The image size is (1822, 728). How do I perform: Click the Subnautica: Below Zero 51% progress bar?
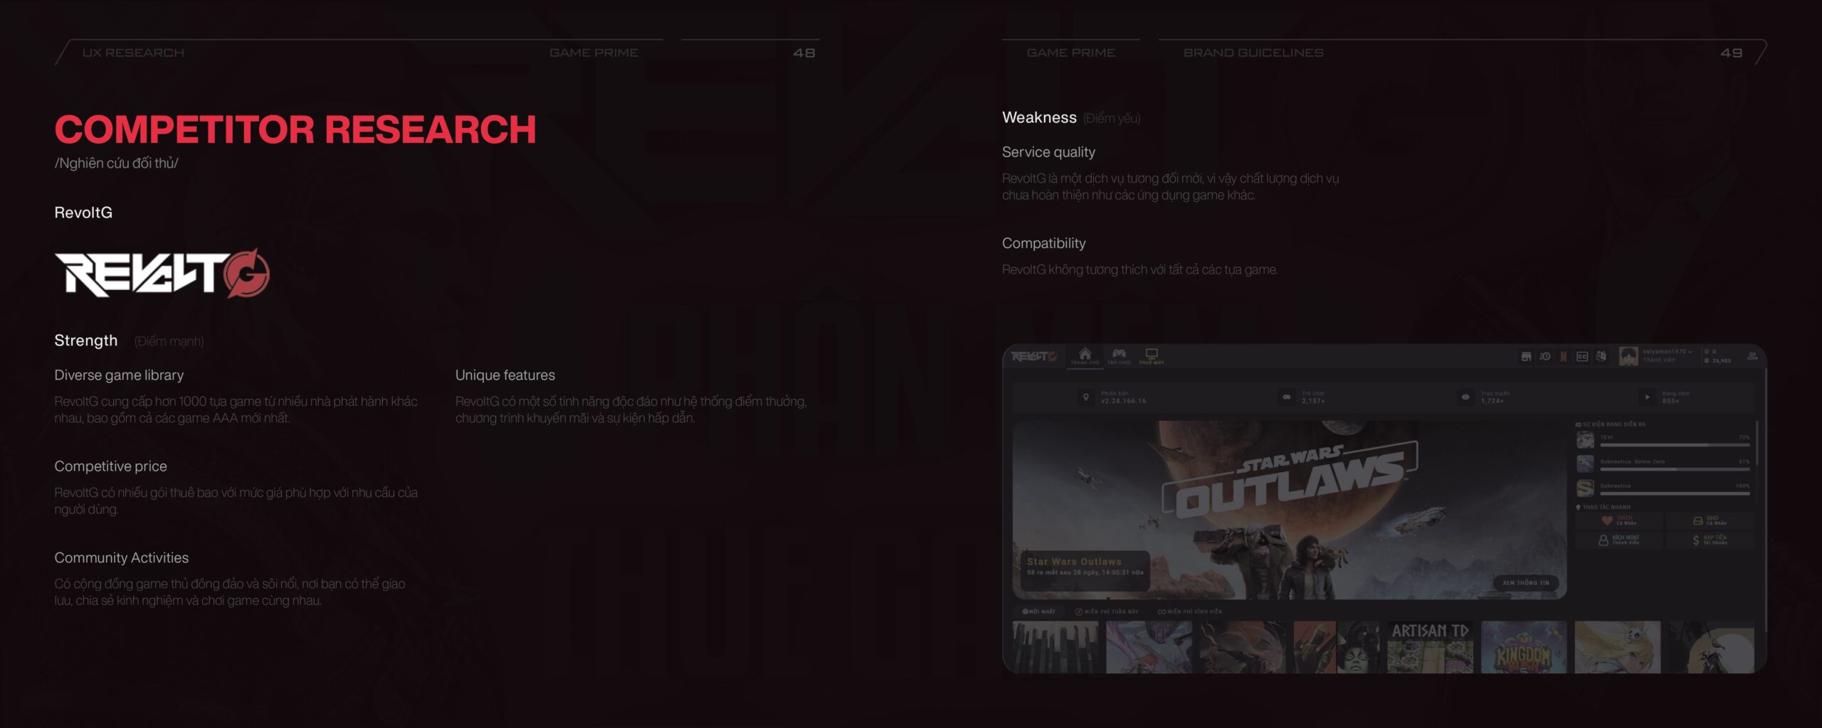click(x=1675, y=469)
